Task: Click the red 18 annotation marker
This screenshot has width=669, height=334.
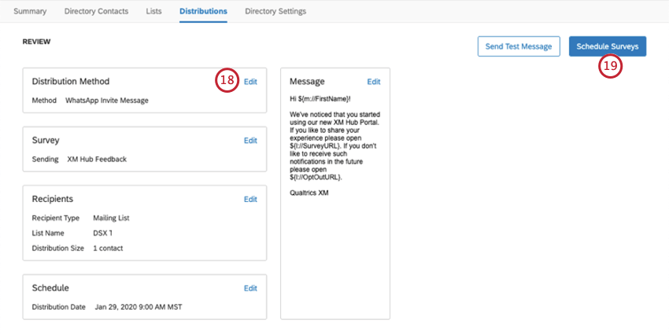Action: click(x=227, y=80)
